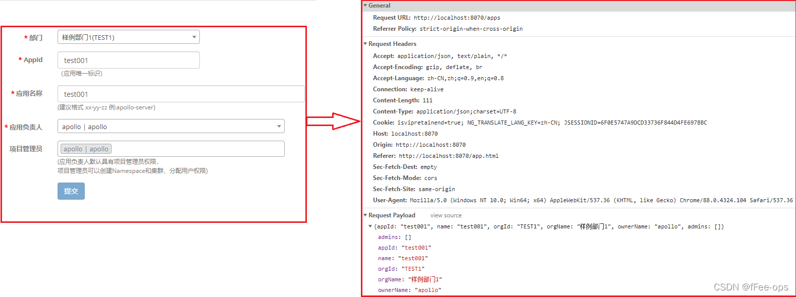Viewport: 796px width, 297px height.
Task: Select the Accept-Encoding header line
Action: point(428,67)
